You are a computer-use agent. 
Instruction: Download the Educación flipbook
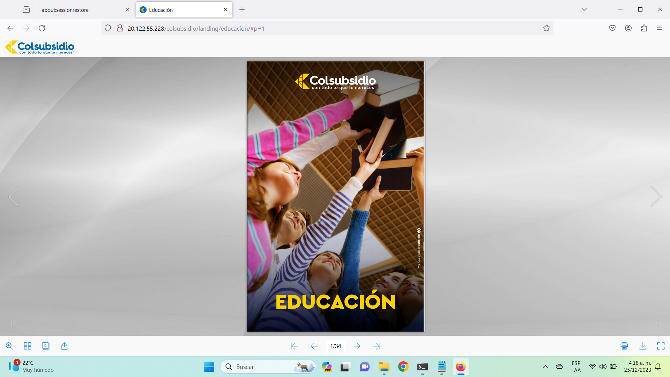pyautogui.click(x=643, y=346)
